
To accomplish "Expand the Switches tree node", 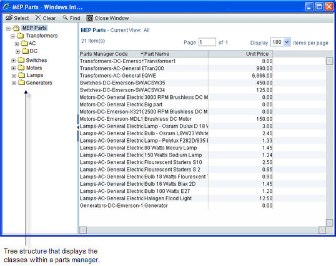I will [x=13, y=61].
